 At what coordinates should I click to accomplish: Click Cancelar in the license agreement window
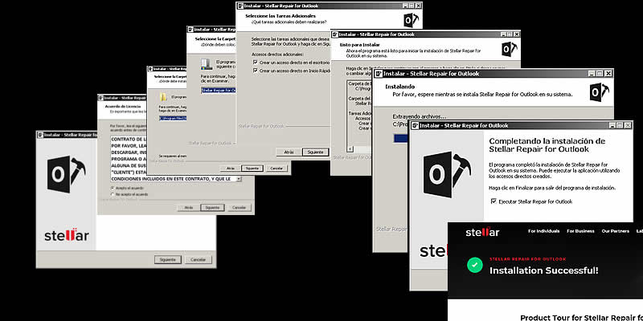239,208
